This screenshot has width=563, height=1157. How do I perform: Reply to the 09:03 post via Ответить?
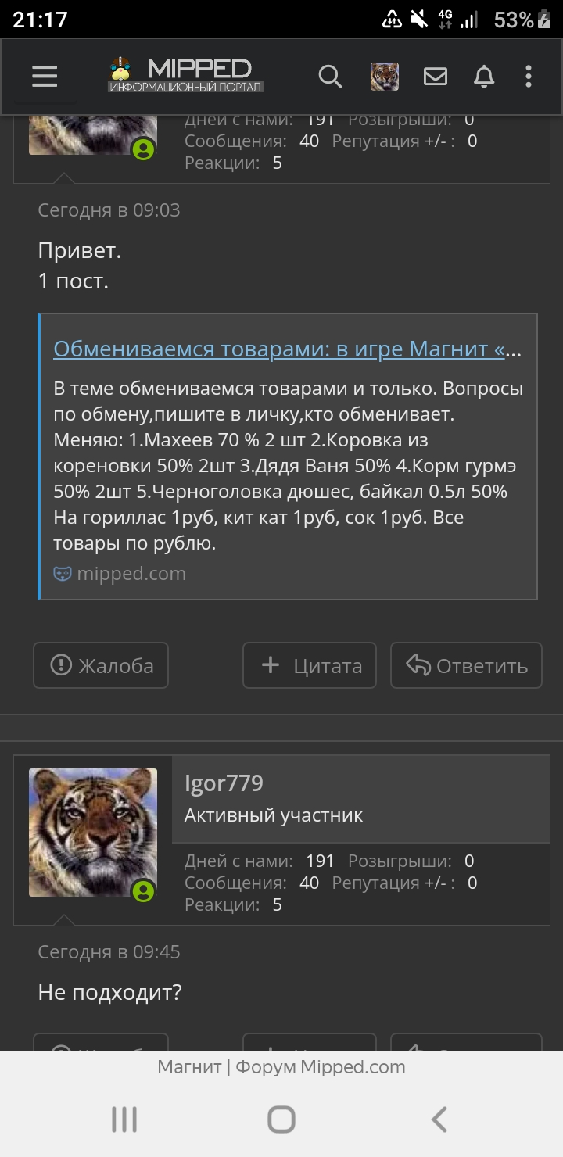click(466, 665)
